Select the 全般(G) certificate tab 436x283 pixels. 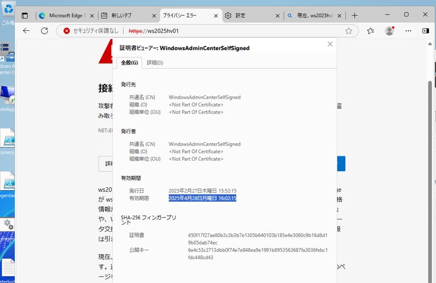[x=129, y=63]
